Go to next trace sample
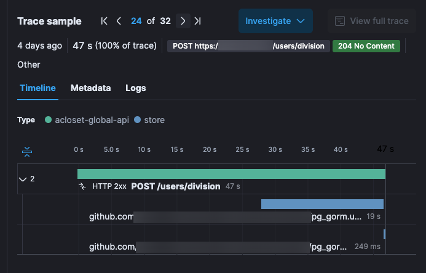This screenshot has height=273, width=426. (x=183, y=21)
